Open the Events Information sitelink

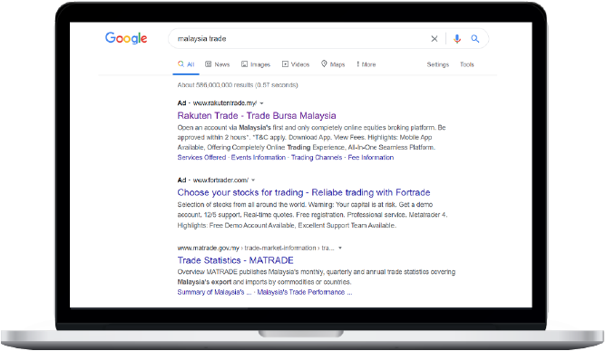[x=259, y=157]
